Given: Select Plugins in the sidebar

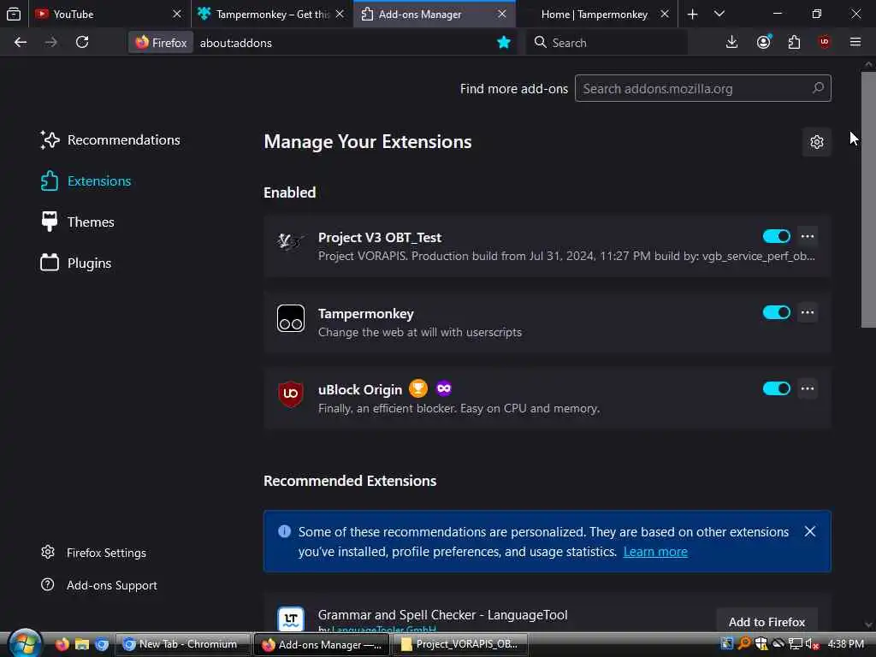Looking at the screenshot, I should tap(76, 263).
